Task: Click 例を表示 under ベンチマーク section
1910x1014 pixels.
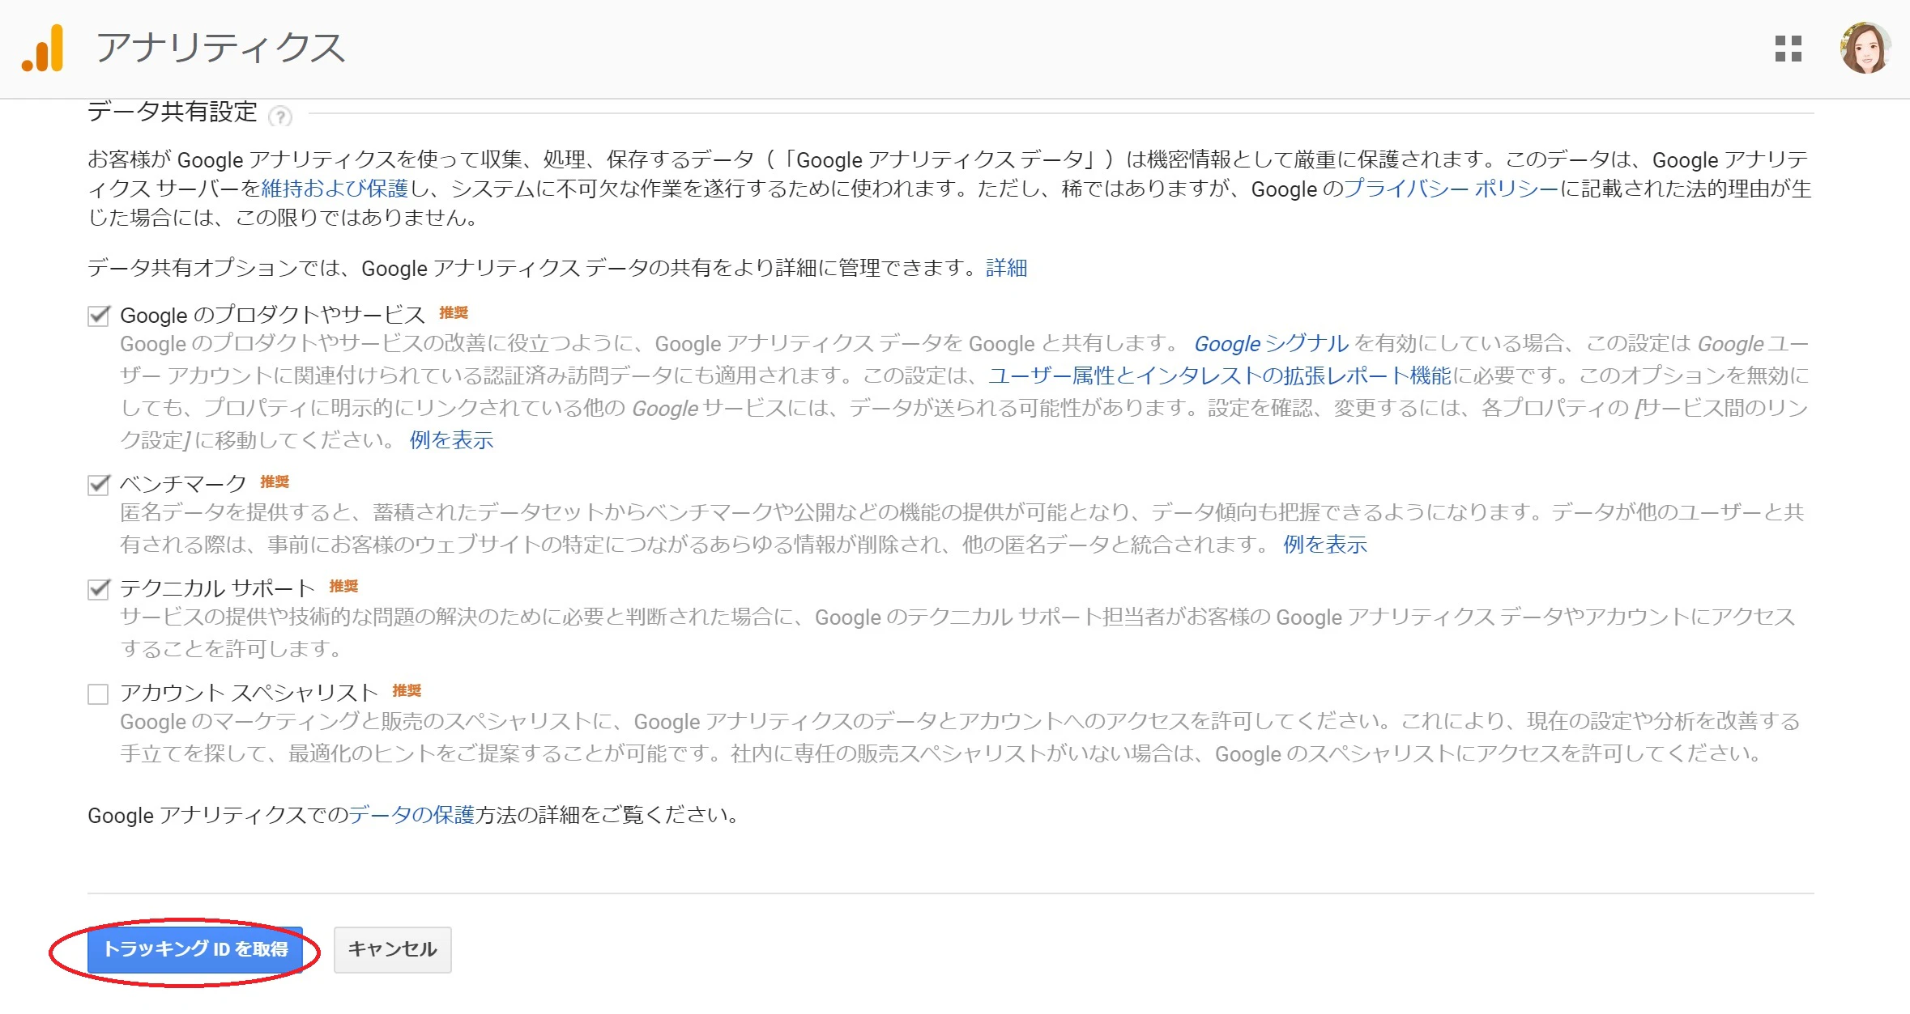Action: point(1325,545)
